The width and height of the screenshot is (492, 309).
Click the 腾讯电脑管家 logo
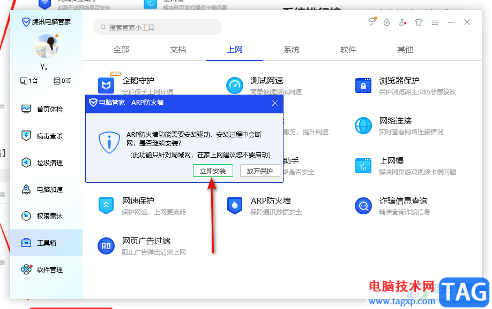(x=46, y=22)
